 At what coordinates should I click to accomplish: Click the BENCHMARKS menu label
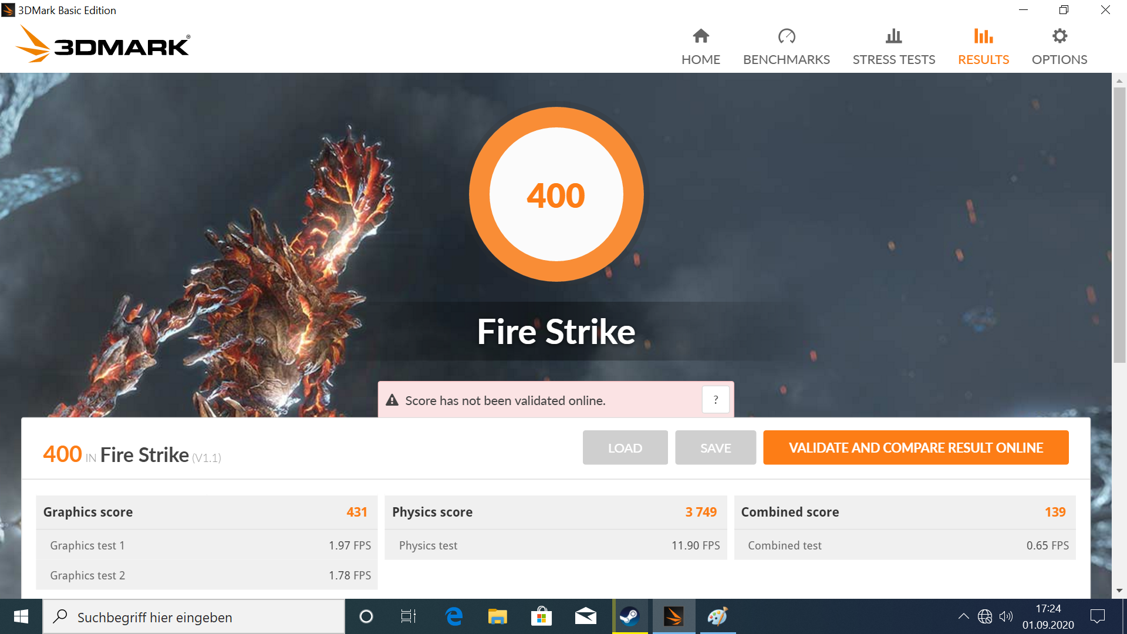coord(786,60)
